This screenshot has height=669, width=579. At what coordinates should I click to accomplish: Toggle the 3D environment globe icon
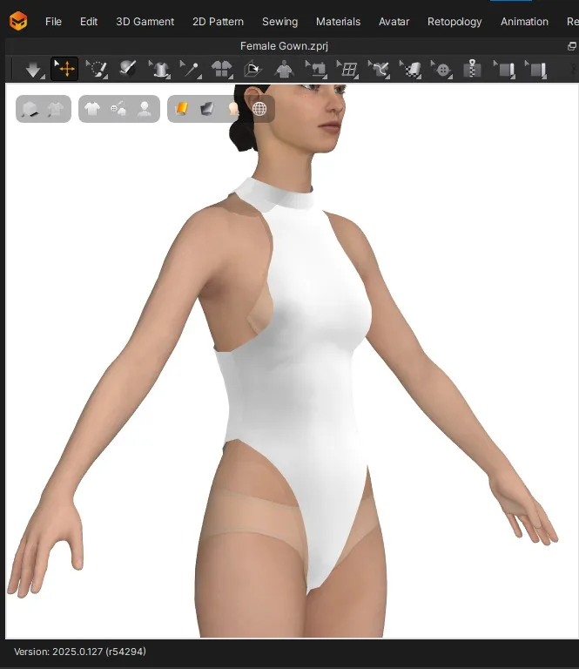pyautogui.click(x=259, y=109)
